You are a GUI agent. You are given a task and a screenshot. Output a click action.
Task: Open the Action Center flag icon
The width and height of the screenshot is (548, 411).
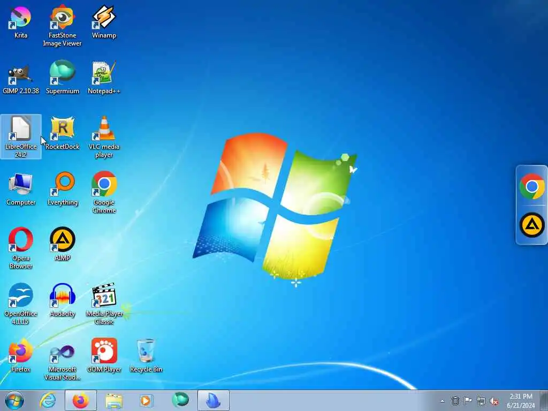pyautogui.click(x=468, y=400)
